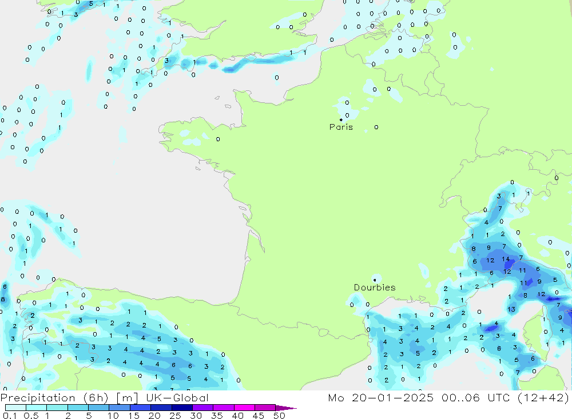Pick the 20–25 dark blue legend swatch

click(161, 408)
